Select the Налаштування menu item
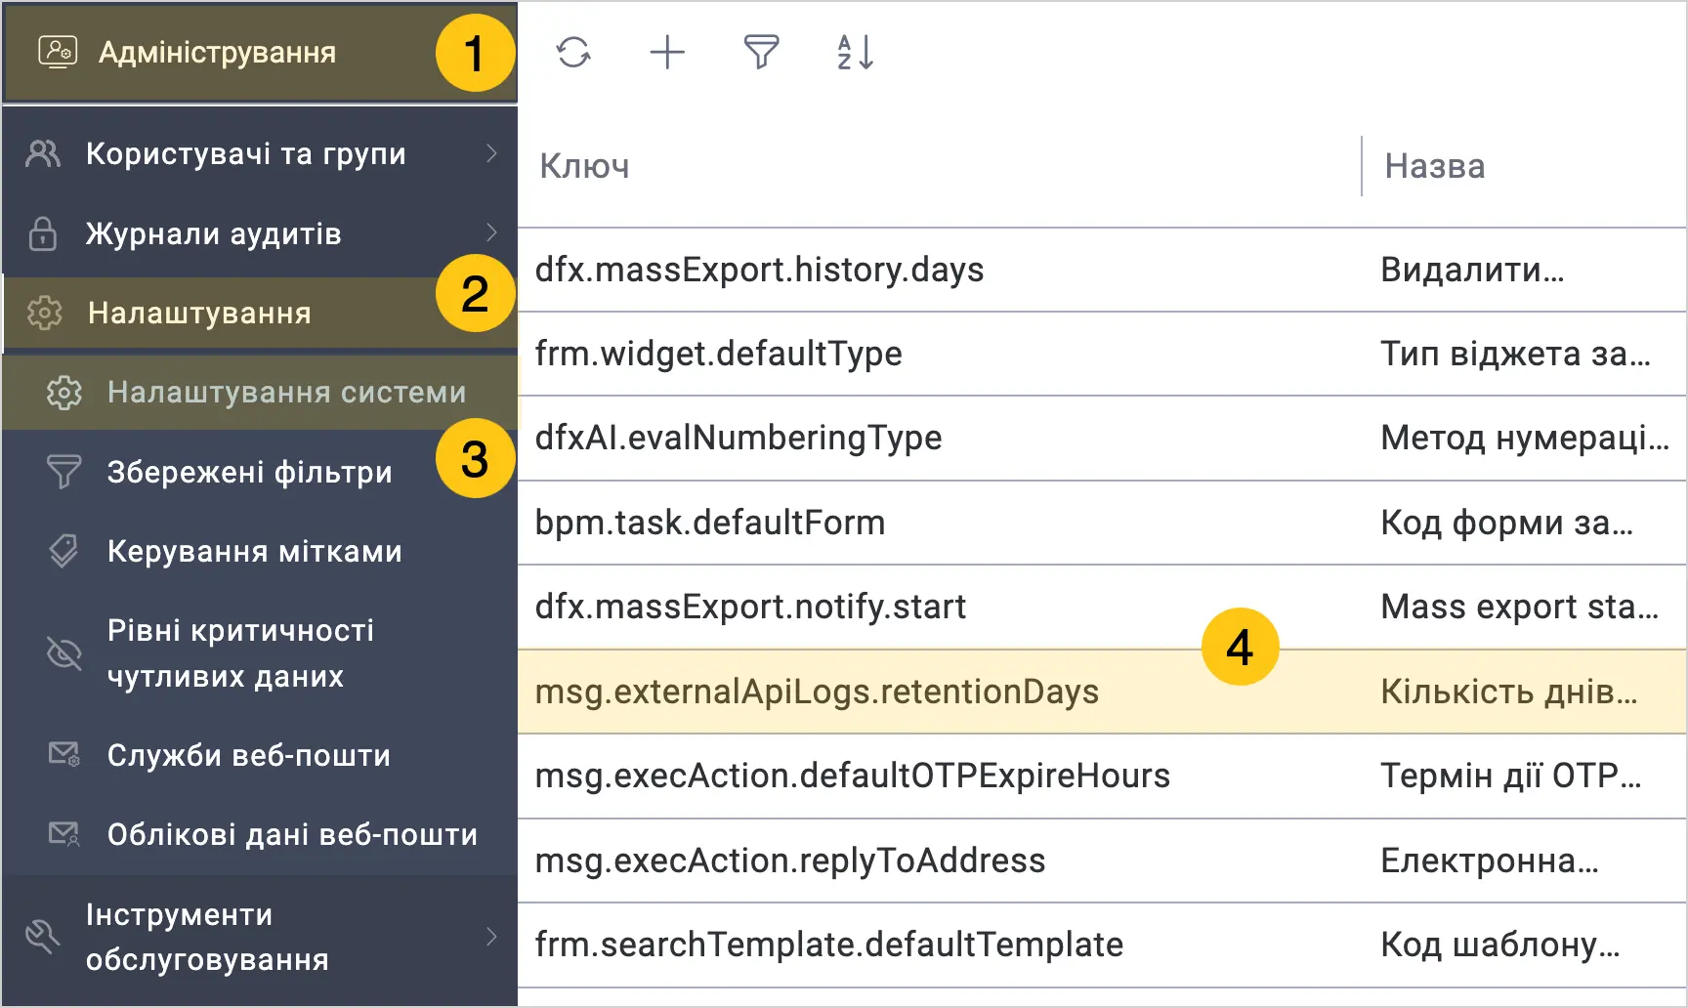 [x=261, y=313]
